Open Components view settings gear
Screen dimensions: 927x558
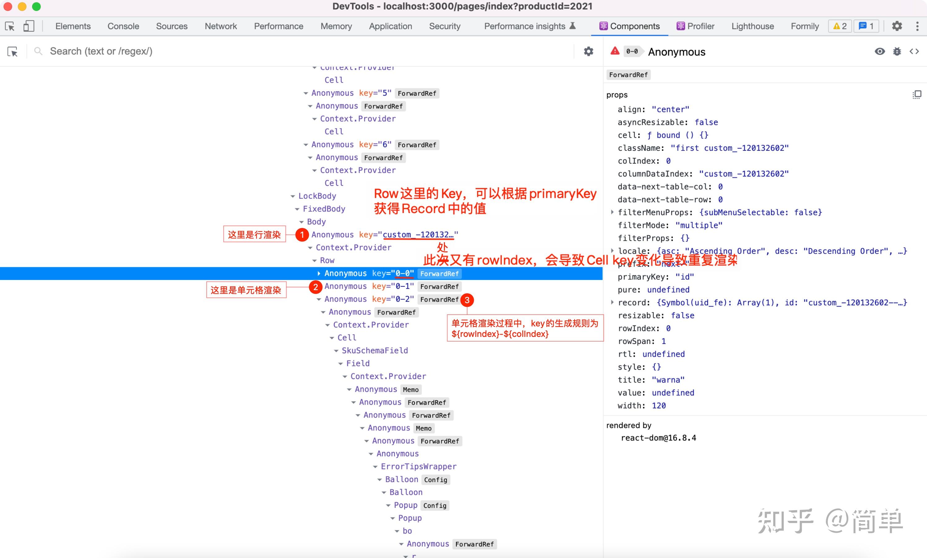[x=588, y=51]
